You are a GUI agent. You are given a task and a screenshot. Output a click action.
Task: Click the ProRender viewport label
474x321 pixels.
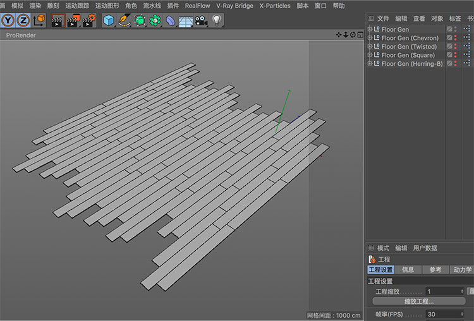[21, 35]
